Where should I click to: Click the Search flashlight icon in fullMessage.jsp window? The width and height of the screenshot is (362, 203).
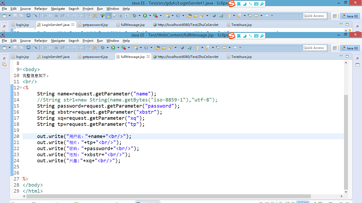(x=170, y=48)
